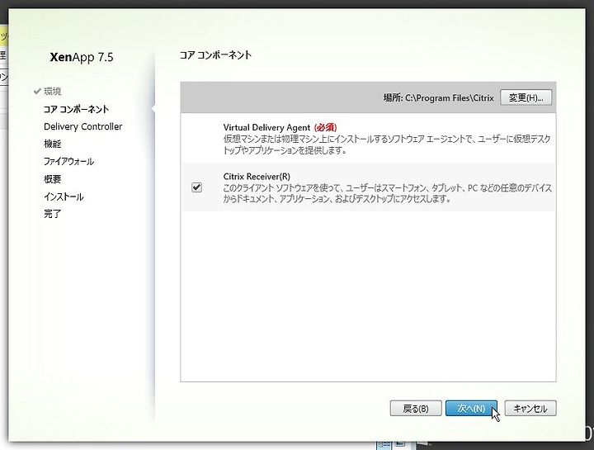Open the Delivery Controller sidebar step
Viewport: 594px width, 450px height.
pyautogui.click(x=83, y=126)
